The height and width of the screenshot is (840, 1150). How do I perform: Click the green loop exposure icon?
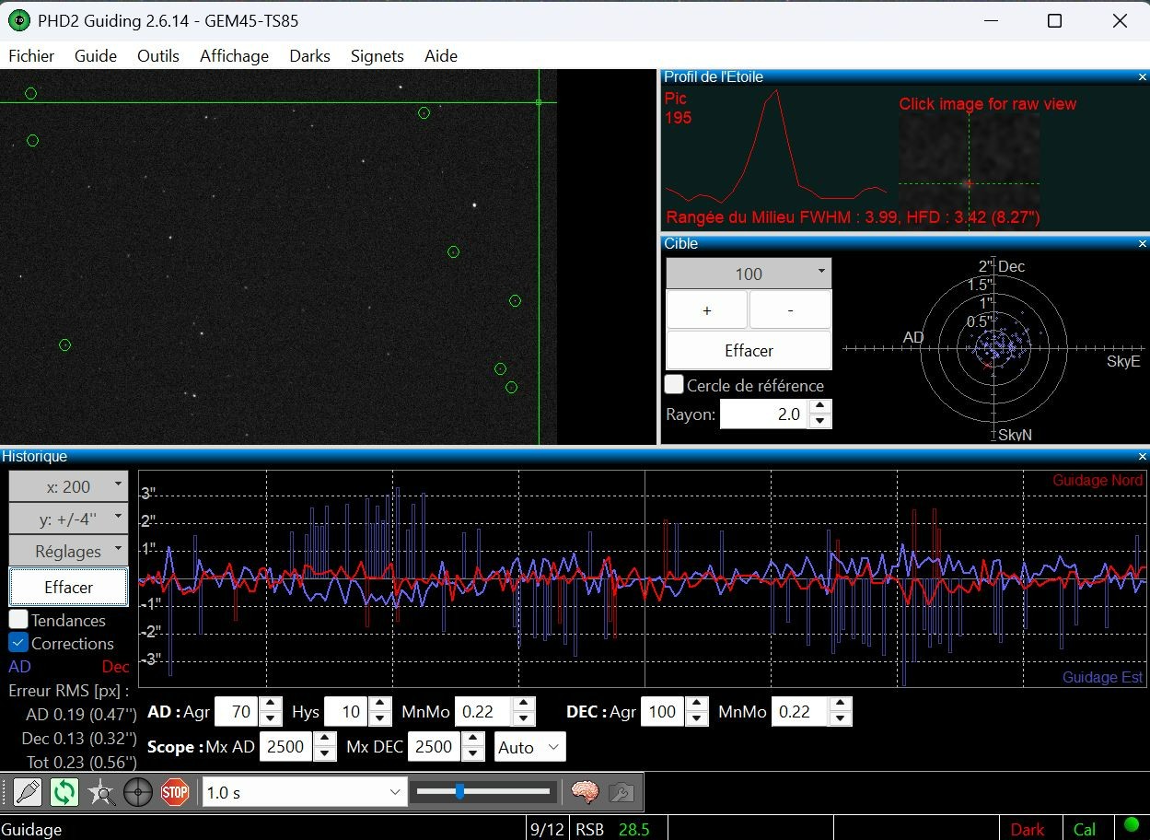coord(64,792)
